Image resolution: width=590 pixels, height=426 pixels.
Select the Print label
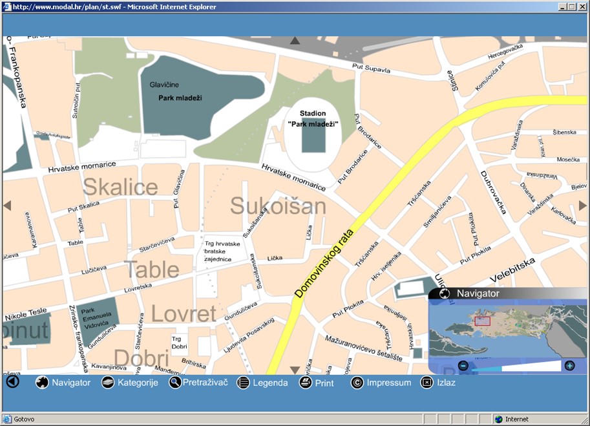(324, 383)
